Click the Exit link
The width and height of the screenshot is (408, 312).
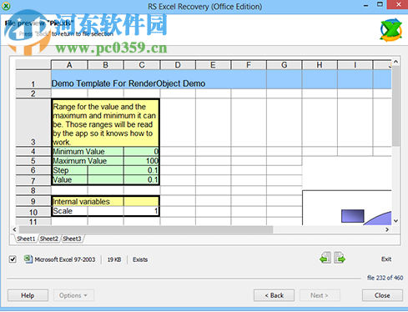coord(386,259)
